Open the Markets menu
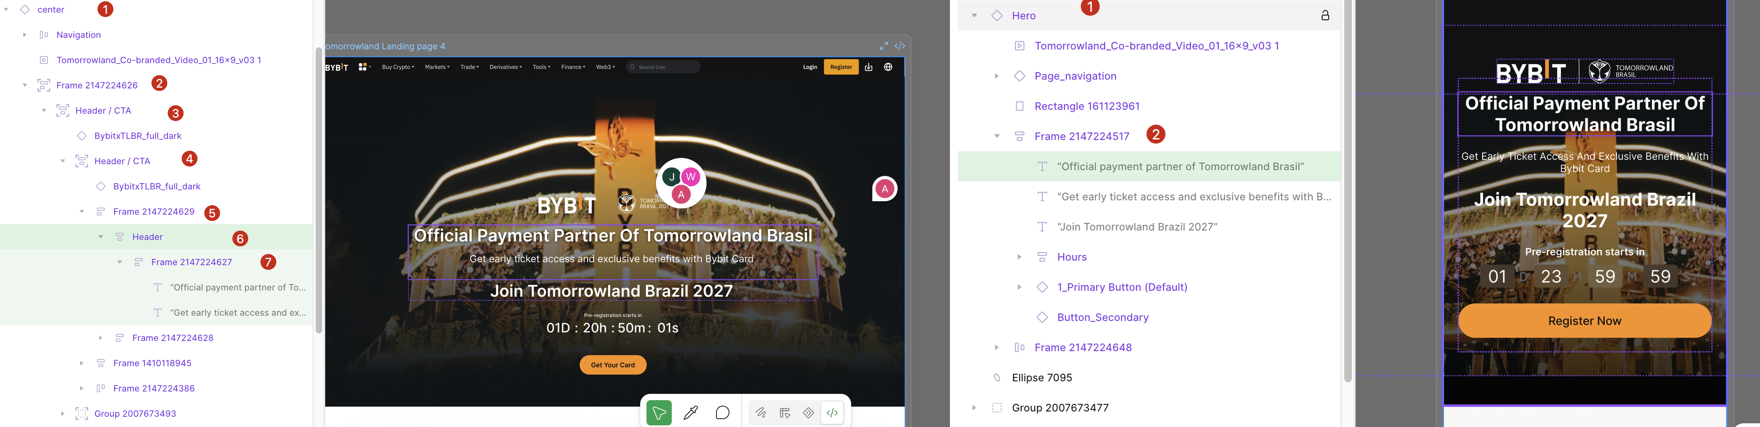 (x=437, y=67)
